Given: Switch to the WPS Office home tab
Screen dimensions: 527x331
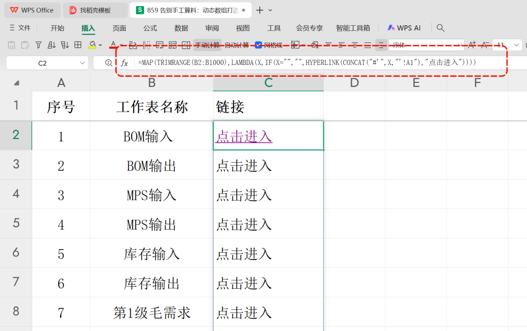Looking at the screenshot, I should [x=32, y=10].
